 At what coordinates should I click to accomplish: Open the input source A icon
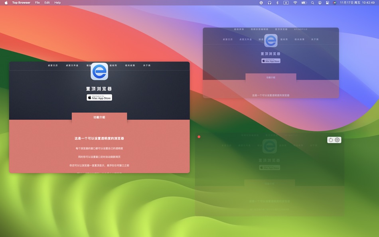click(286, 3)
